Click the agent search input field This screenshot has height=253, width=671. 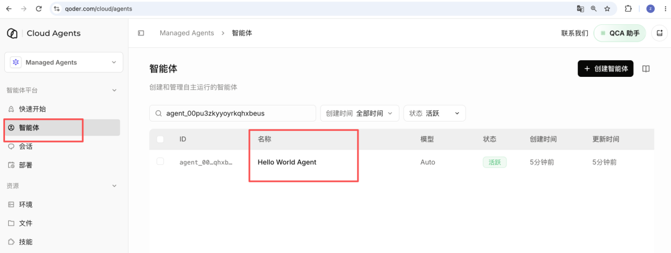(x=232, y=113)
